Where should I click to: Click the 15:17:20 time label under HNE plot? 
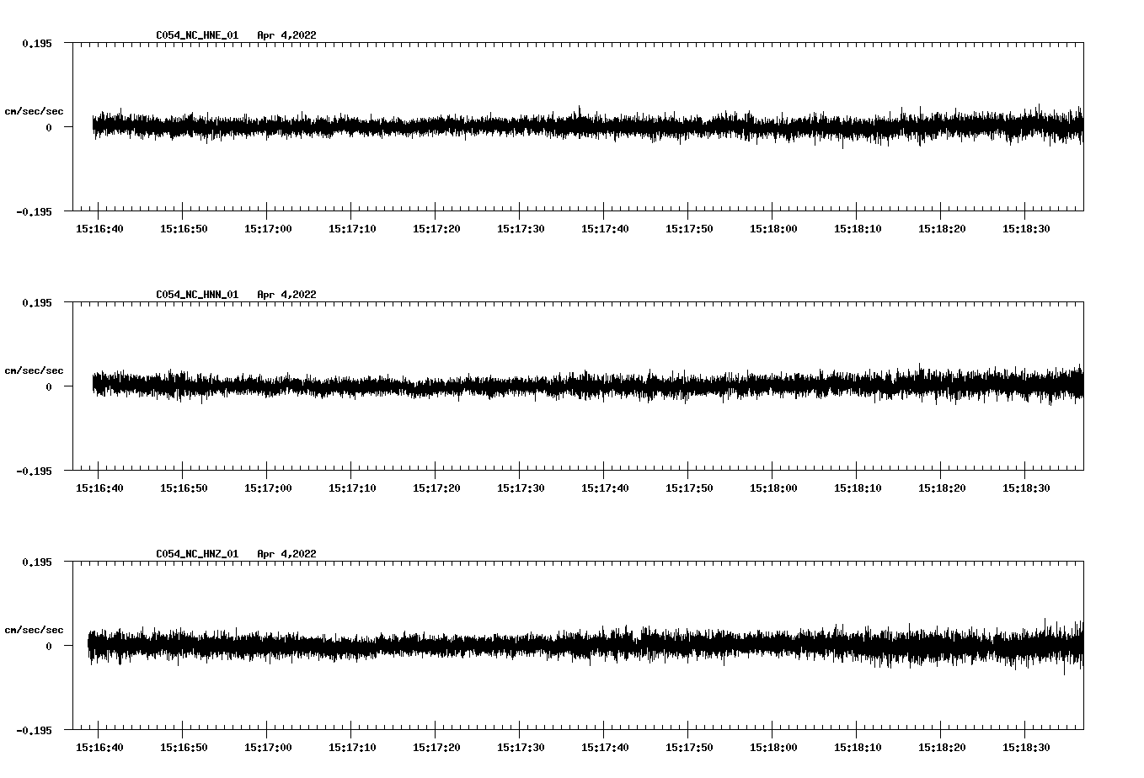[x=436, y=229]
